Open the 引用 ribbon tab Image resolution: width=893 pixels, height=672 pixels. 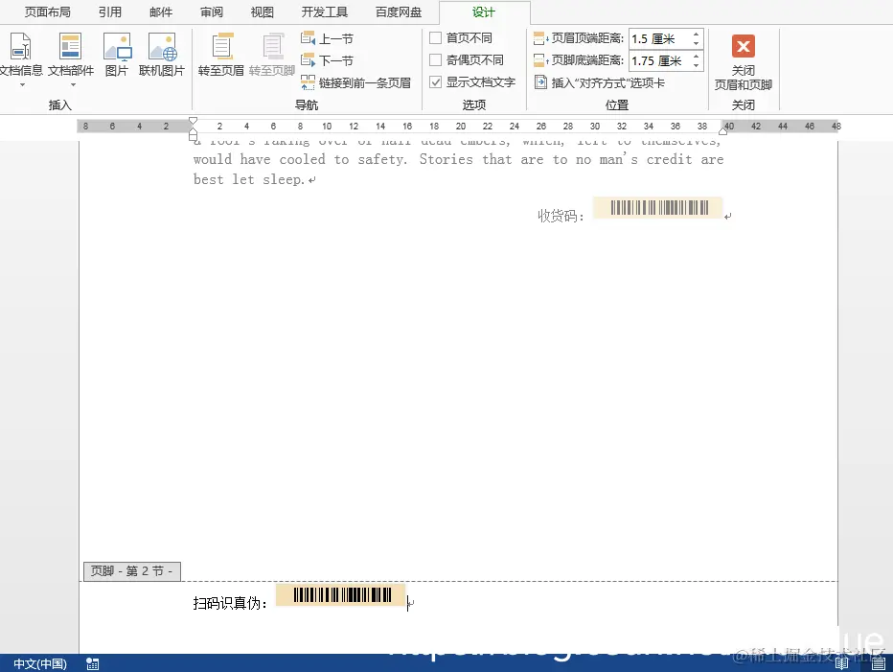point(110,12)
